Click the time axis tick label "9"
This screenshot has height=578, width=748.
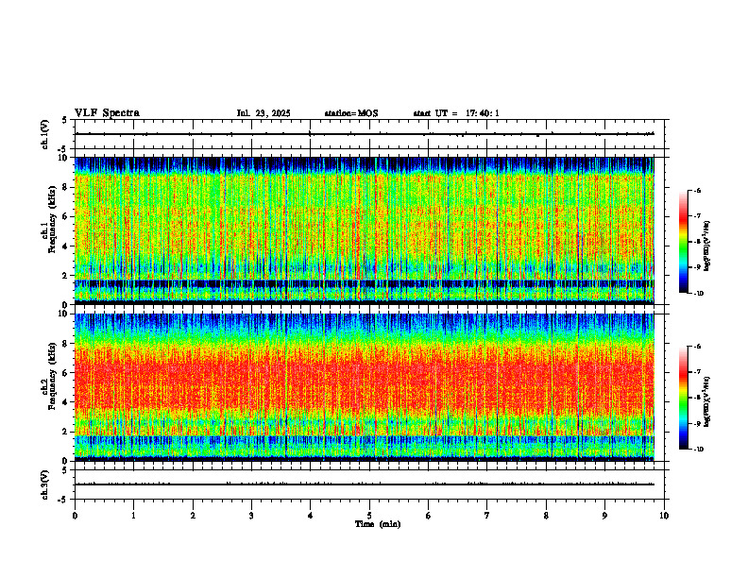[x=604, y=516]
